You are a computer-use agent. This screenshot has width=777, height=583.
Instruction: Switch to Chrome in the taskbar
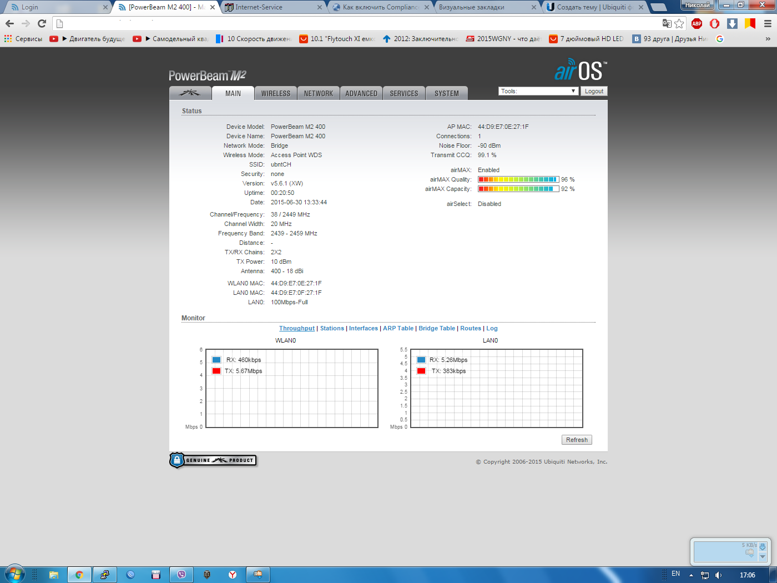[79, 575]
